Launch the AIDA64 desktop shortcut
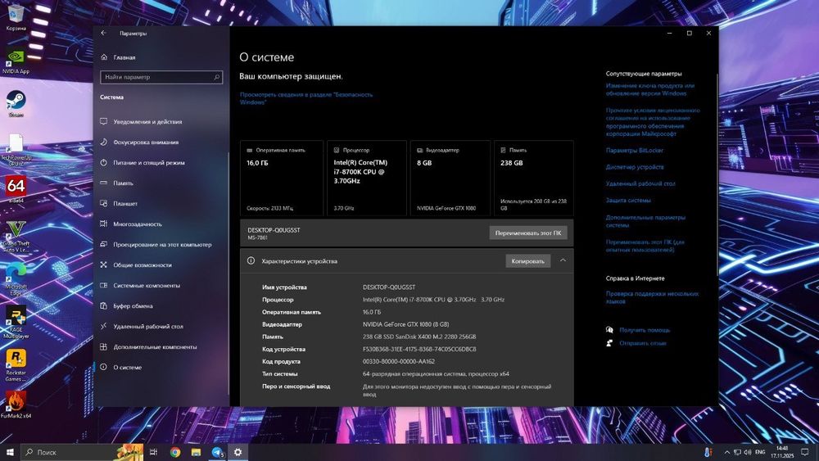 16,189
